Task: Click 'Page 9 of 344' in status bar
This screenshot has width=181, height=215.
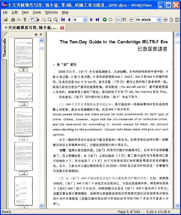Action: tap(129, 212)
